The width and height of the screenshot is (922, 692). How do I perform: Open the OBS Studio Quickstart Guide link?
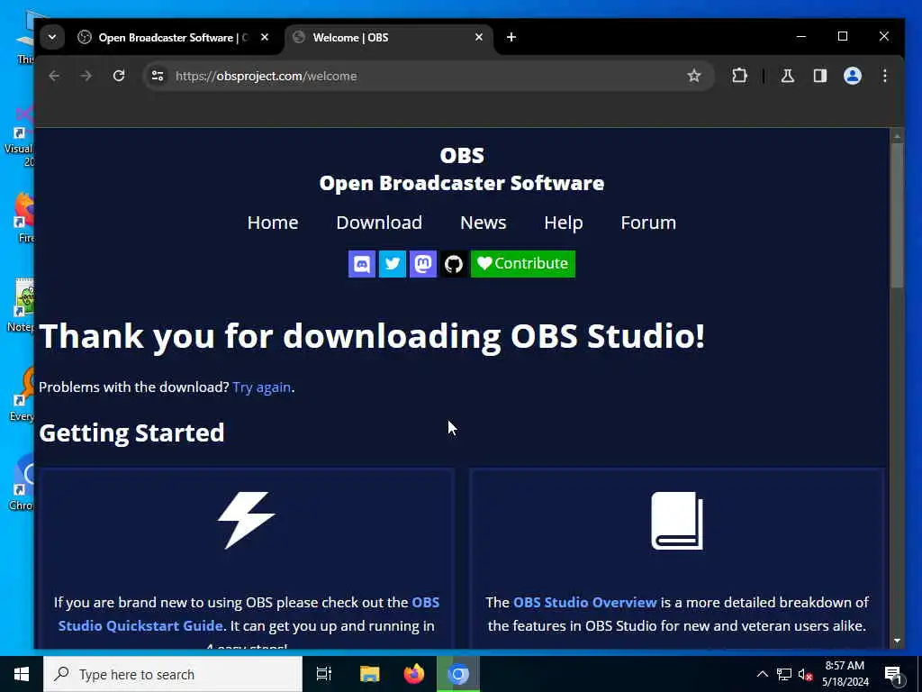click(x=249, y=614)
